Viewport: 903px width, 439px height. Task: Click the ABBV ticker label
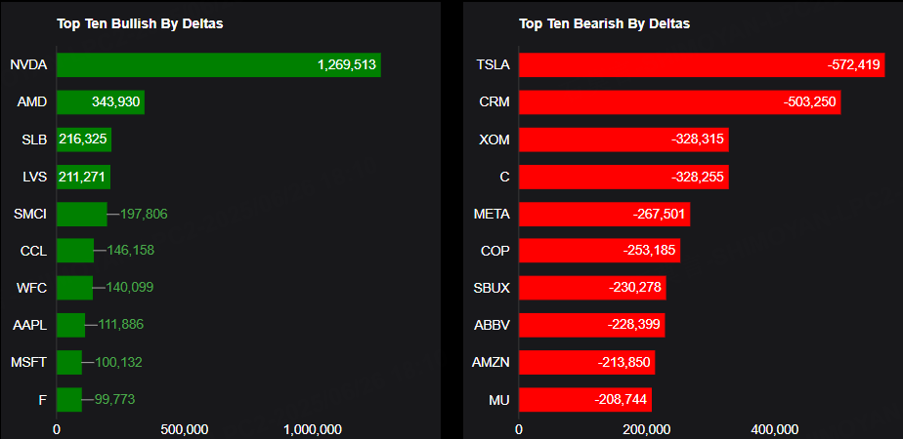(492, 325)
